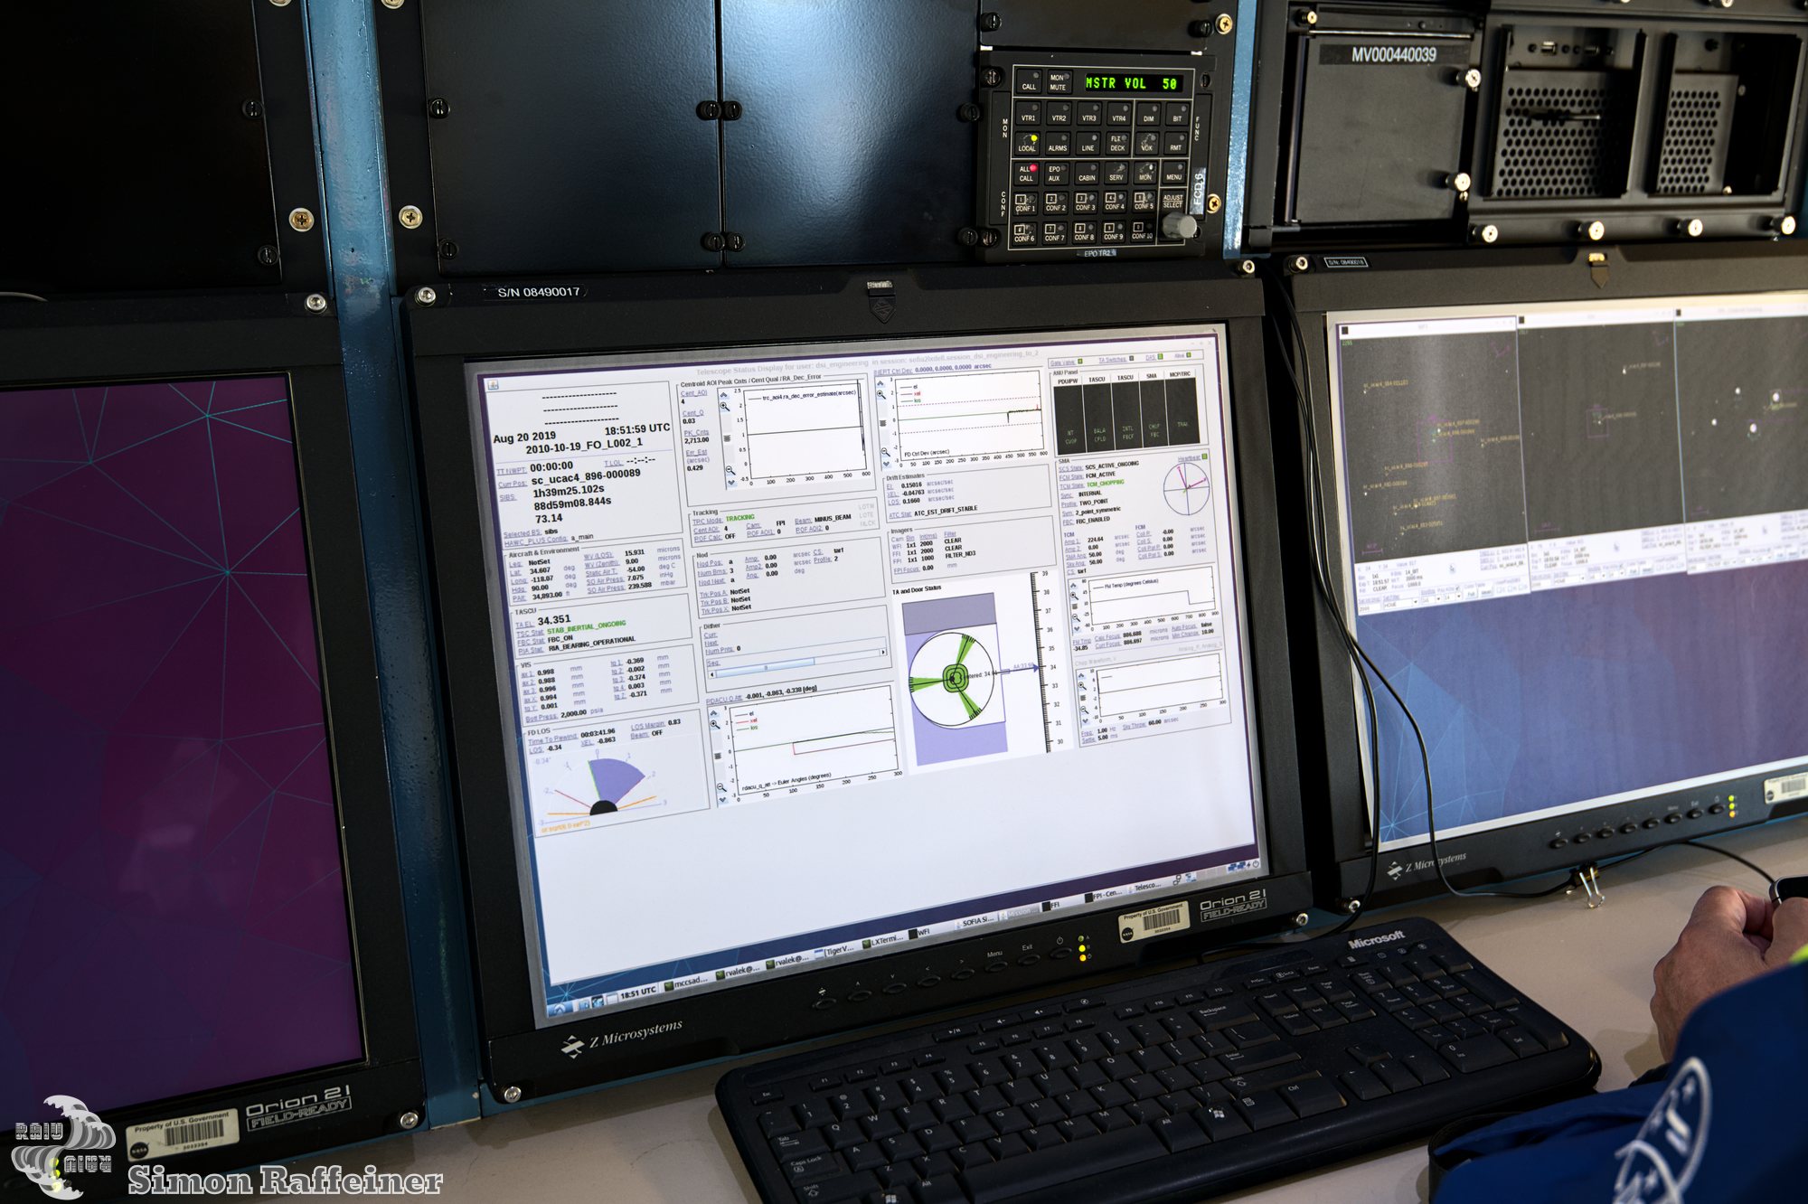
Task: Click the TA and Door Status telescope diagram
Action: pyautogui.click(x=954, y=678)
